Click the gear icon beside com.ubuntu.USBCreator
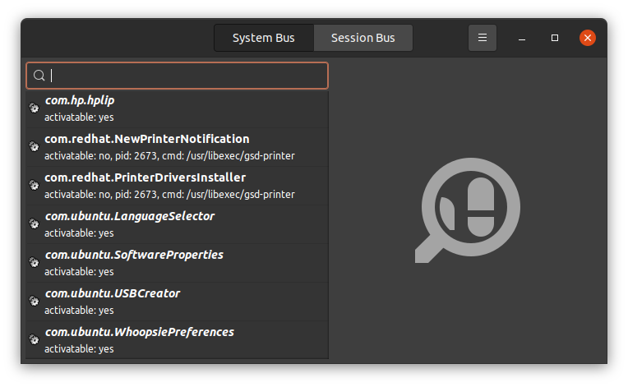Viewport: 628px width, 387px height. pos(34,301)
